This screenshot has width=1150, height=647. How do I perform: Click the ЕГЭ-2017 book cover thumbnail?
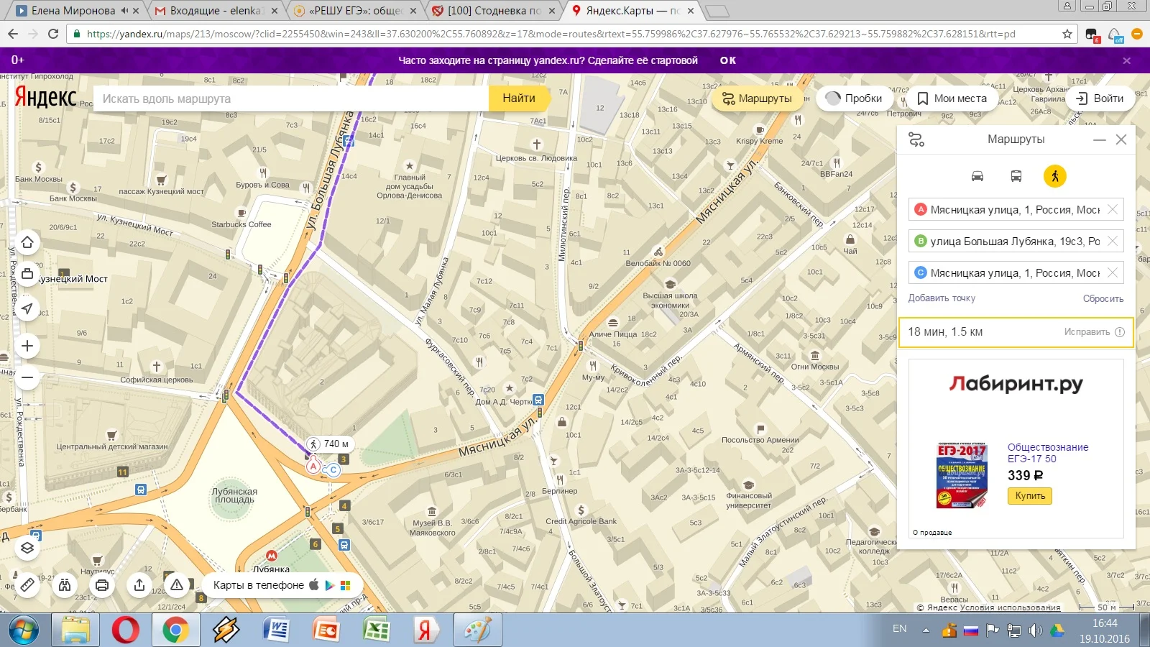pyautogui.click(x=962, y=476)
